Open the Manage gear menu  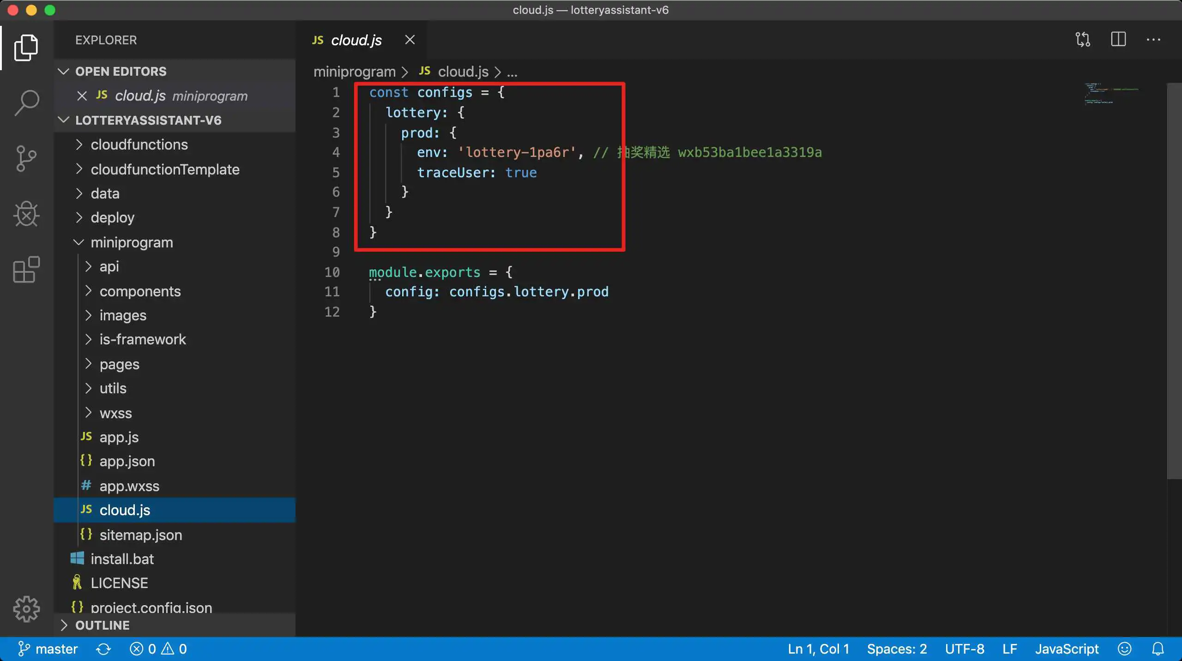point(26,609)
